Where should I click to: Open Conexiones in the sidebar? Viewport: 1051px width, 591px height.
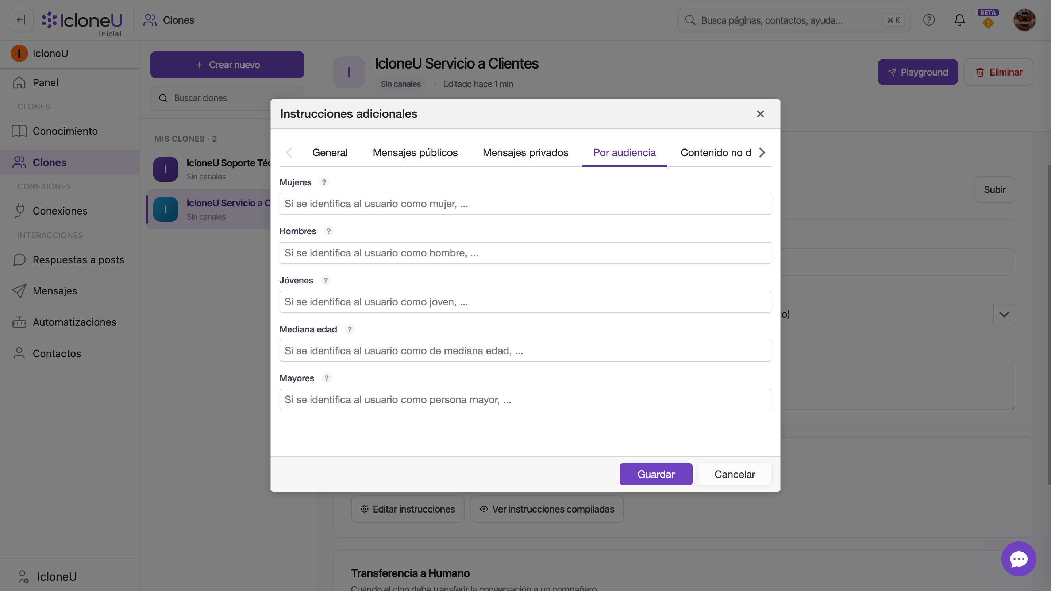click(x=70, y=211)
